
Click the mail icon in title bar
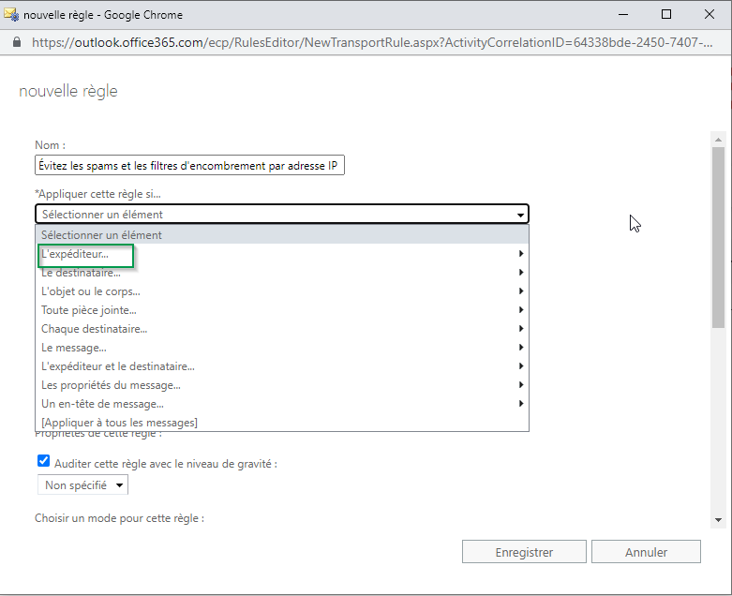[11, 14]
